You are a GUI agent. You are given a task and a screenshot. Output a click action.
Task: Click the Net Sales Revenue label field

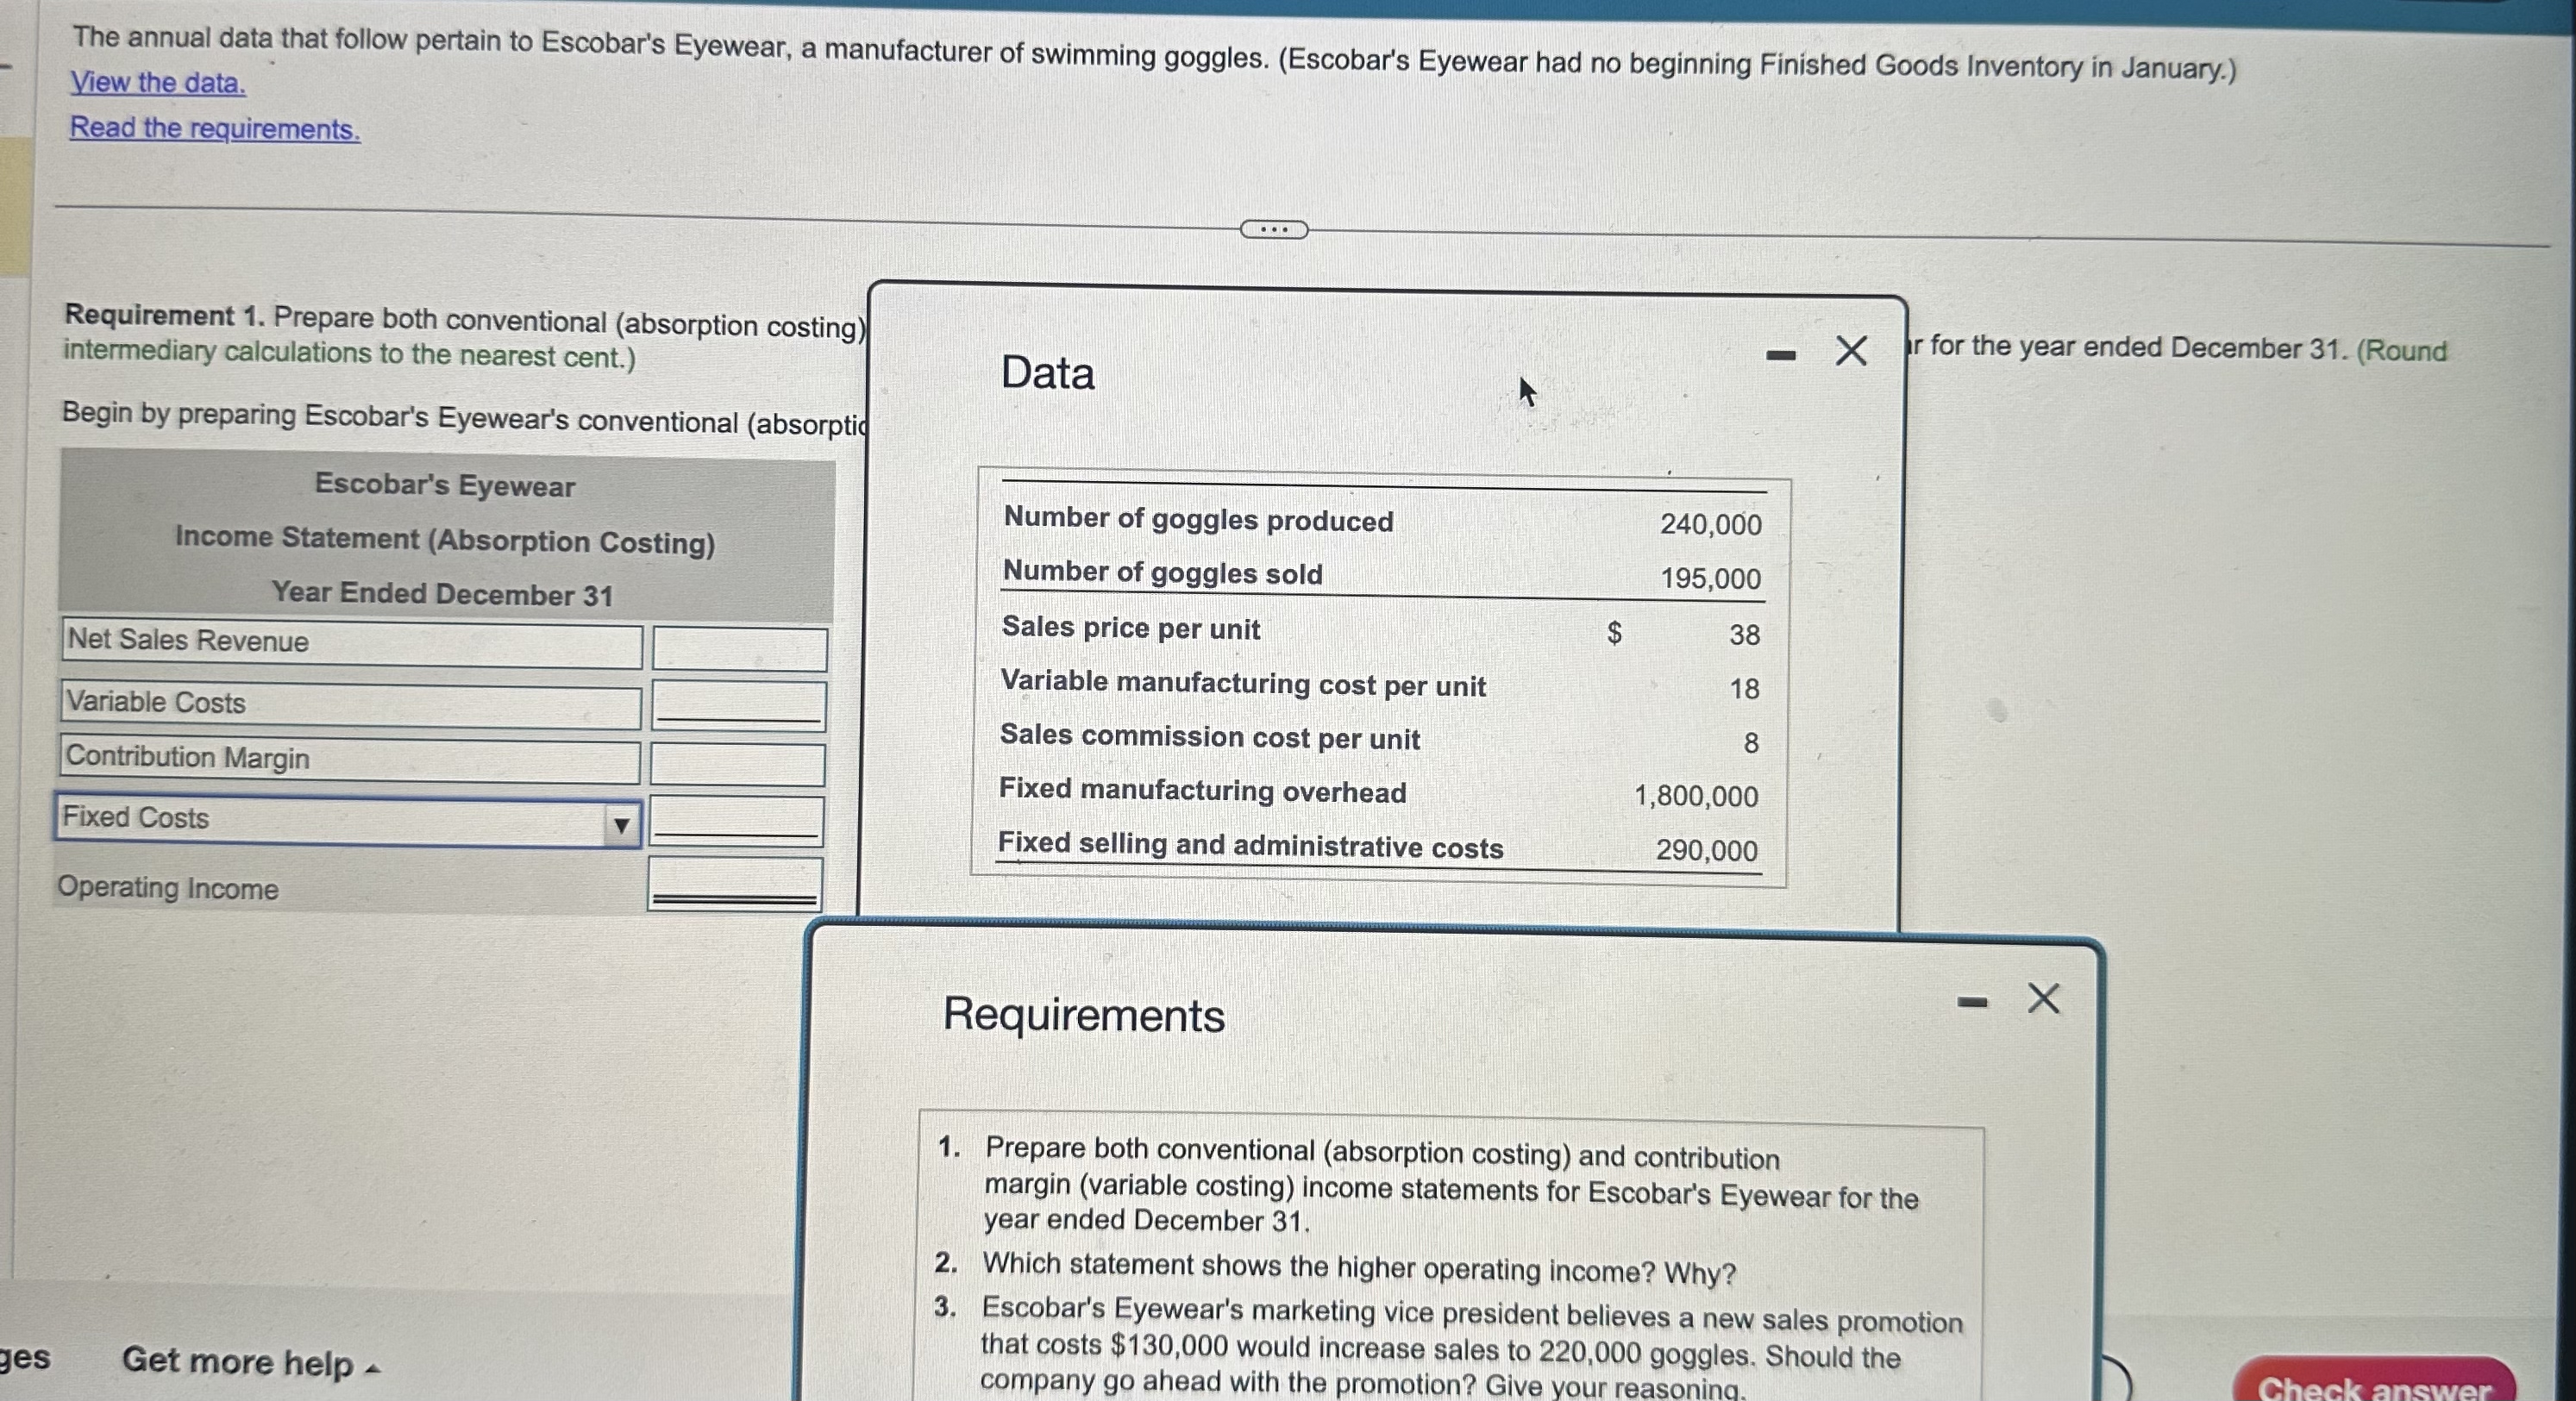[350, 642]
